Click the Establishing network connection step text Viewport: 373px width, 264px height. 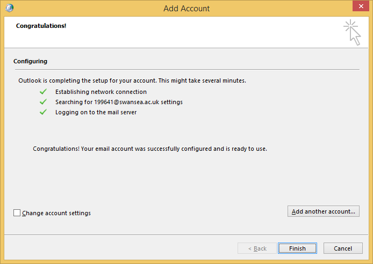(101, 92)
